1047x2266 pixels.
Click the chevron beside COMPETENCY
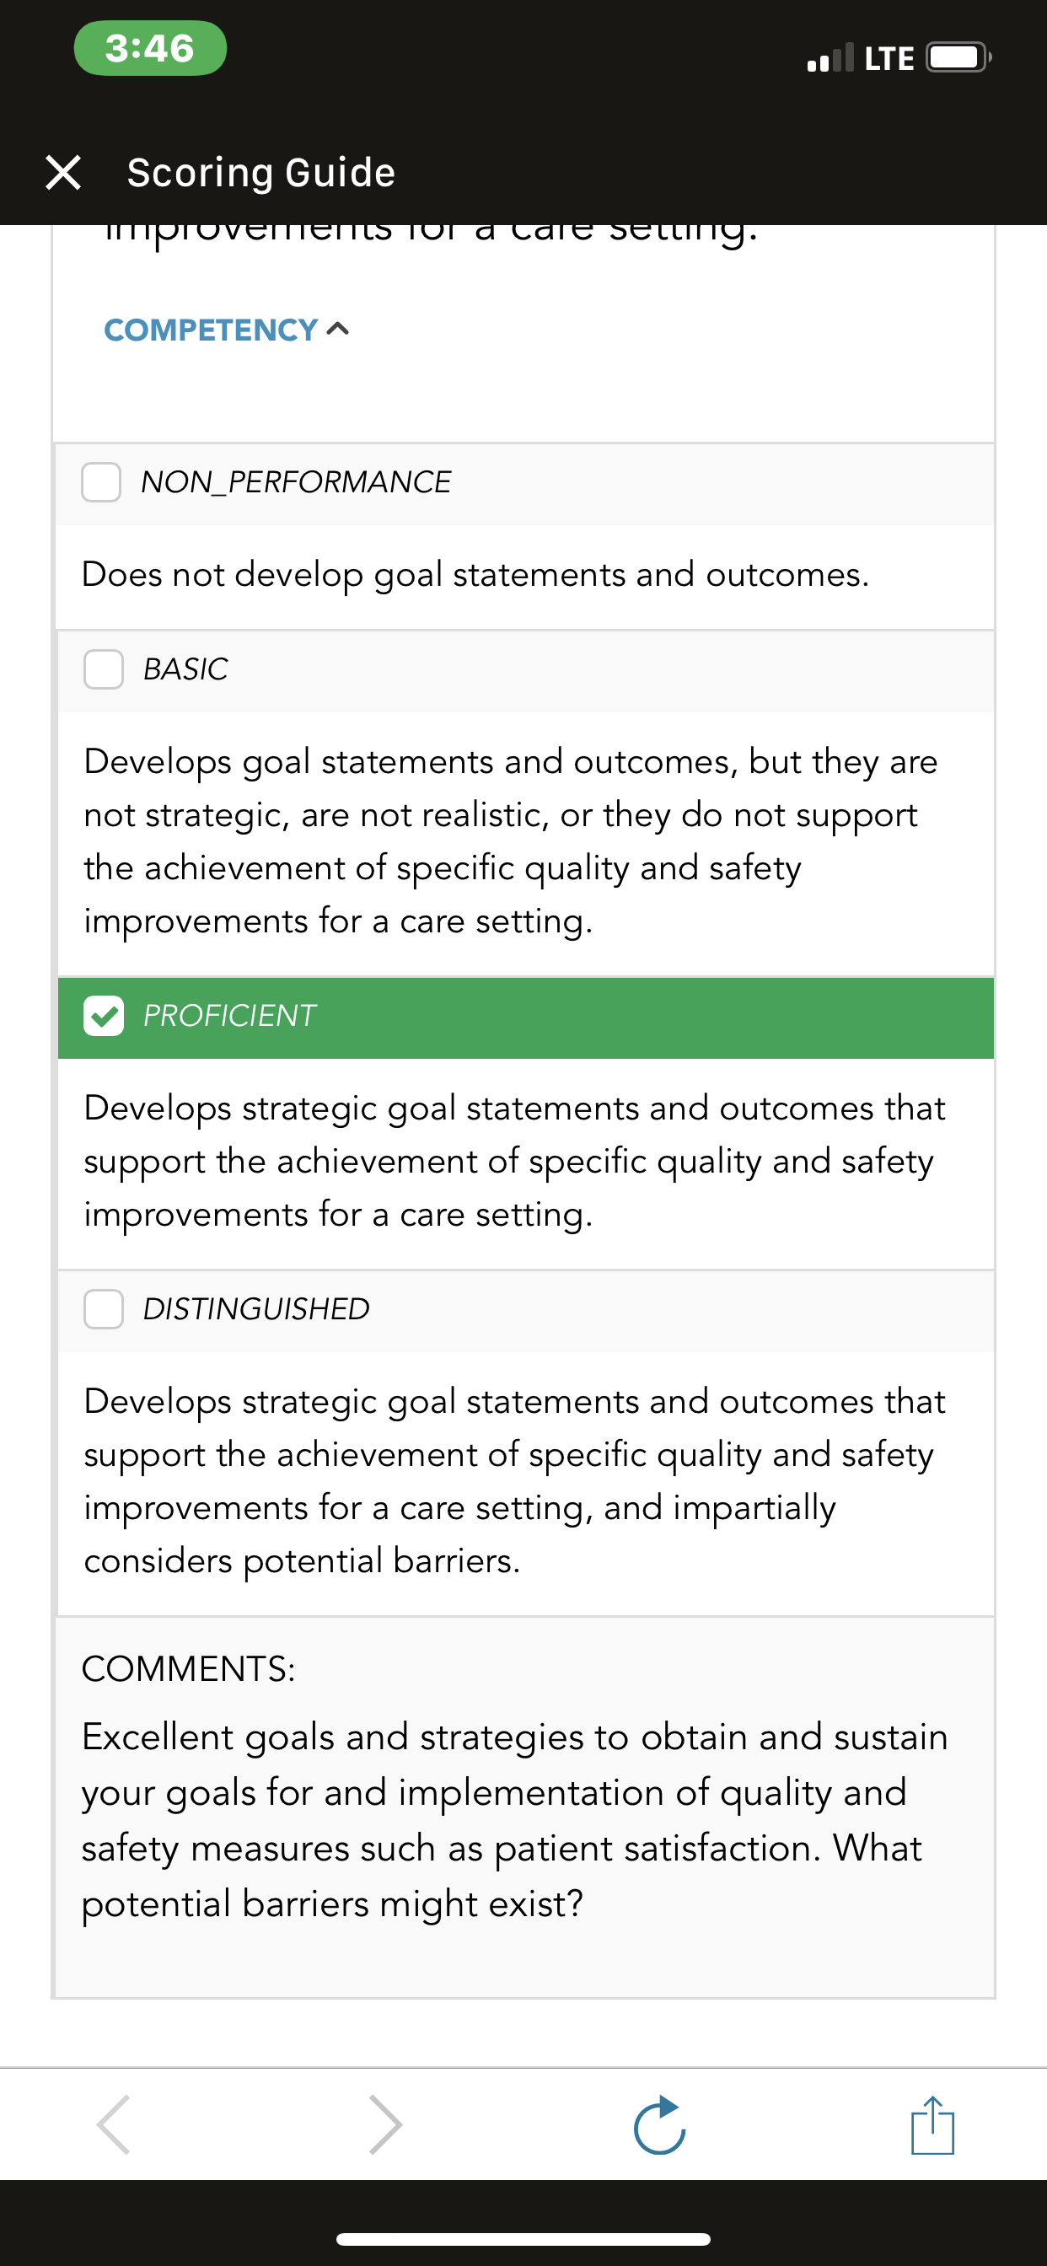pos(338,329)
